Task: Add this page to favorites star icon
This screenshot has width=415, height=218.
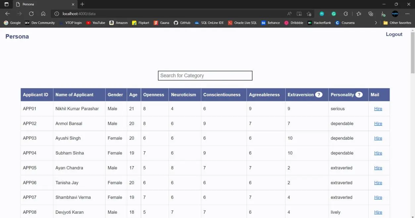Action: 309,14
